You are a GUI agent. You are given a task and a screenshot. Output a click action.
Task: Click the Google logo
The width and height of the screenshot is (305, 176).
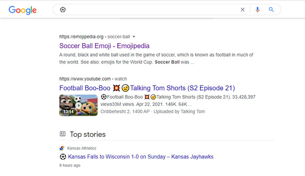pos(23,10)
